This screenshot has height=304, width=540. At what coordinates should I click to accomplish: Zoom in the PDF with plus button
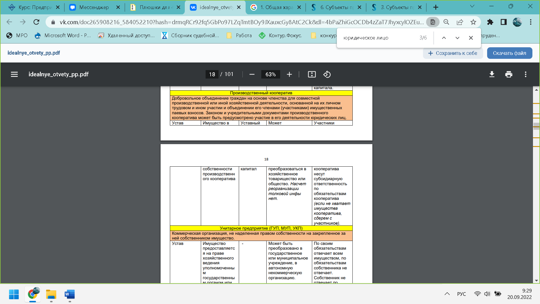[289, 74]
